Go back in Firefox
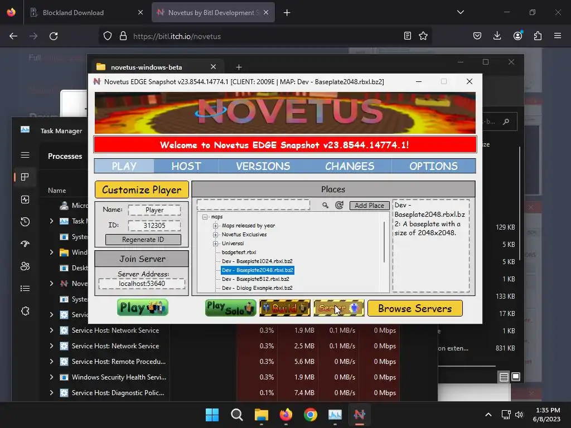 click(x=13, y=36)
